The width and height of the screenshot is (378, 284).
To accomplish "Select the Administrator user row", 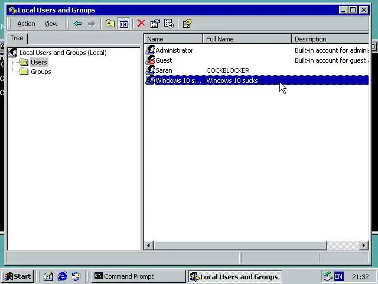I will (256, 50).
